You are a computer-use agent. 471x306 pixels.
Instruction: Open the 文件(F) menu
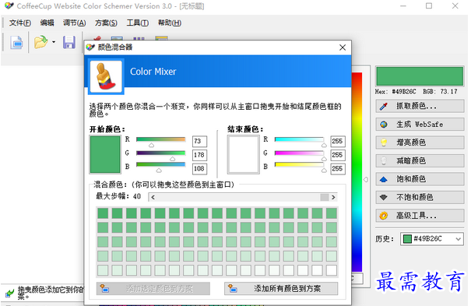(19, 23)
